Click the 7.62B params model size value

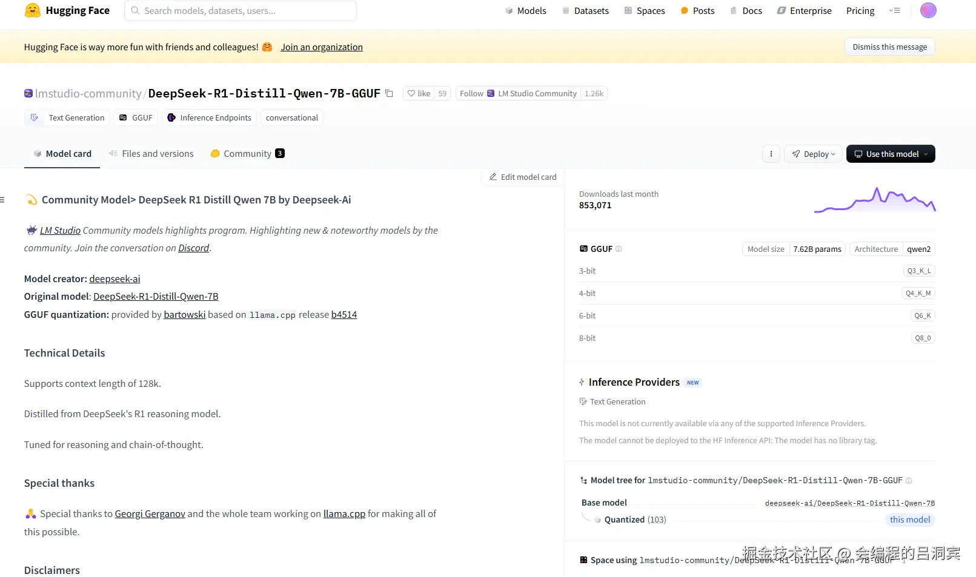point(817,249)
